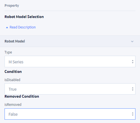Viewport: 140px width, 123px height.
Task: Click the Robot Model section header
Action: coord(70,41)
